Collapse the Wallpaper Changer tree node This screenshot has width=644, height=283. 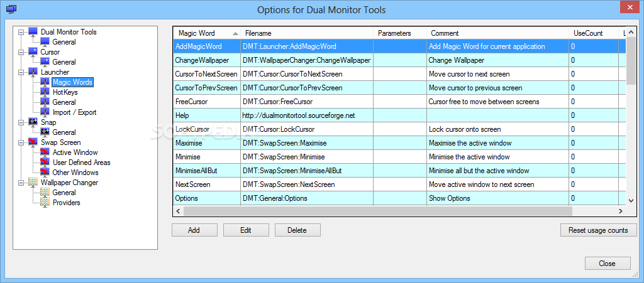(x=21, y=182)
